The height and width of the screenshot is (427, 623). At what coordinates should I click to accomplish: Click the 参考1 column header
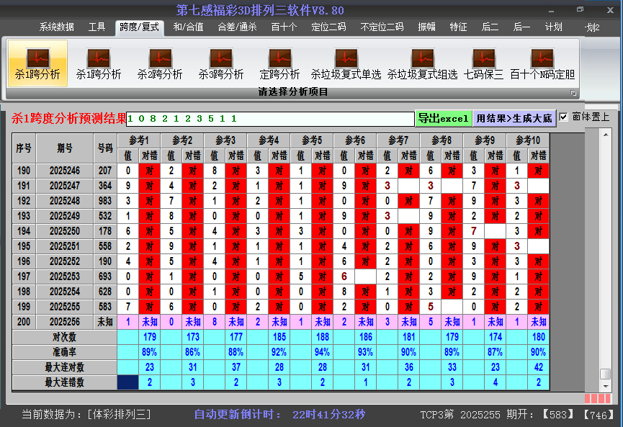pos(139,140)
